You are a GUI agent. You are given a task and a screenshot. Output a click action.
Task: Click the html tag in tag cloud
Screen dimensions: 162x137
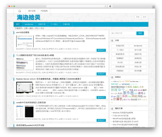tap(127, 81)
